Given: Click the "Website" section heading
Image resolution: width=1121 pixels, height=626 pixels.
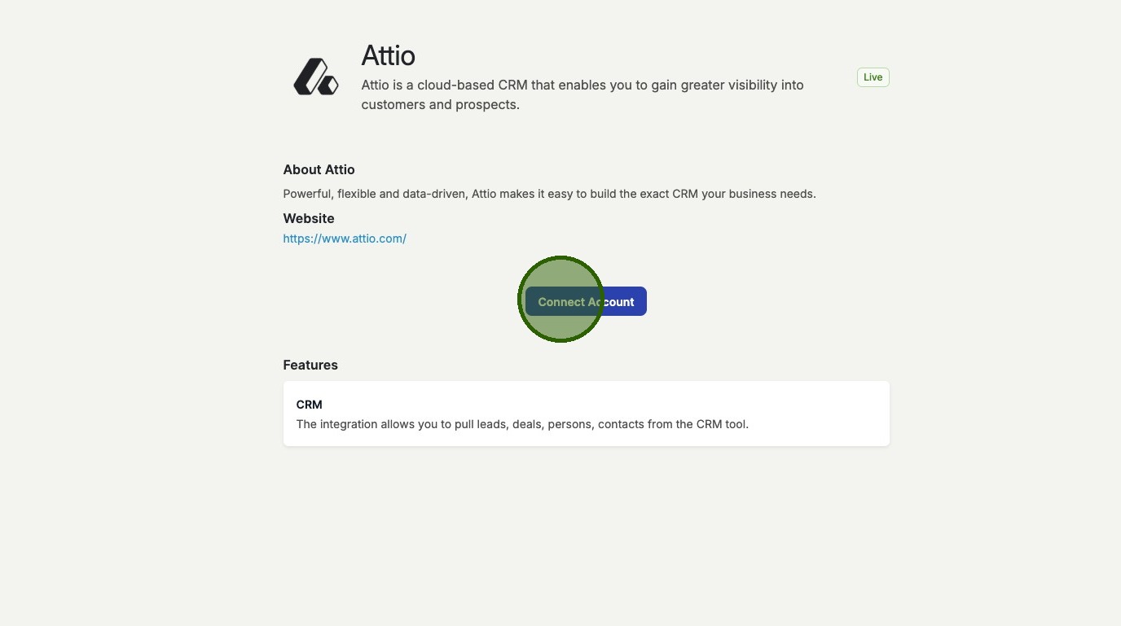Looking at the screenshot, I should [x=309, y=218].
